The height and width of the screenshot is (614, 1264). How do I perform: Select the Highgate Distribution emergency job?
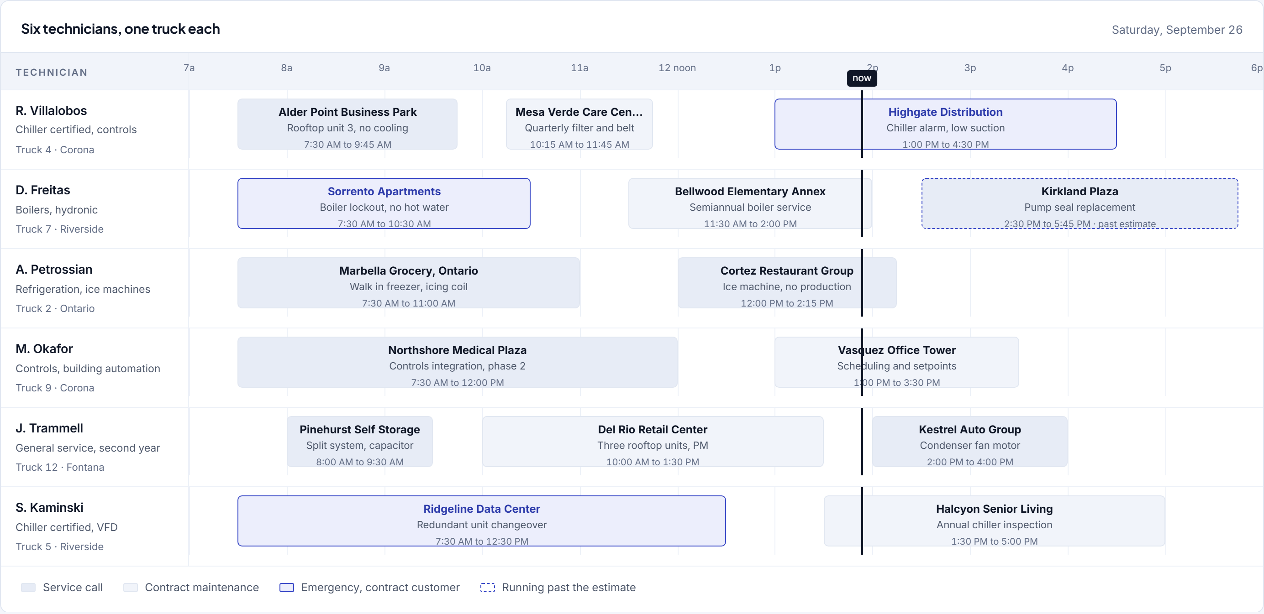(x=945, y=124)
